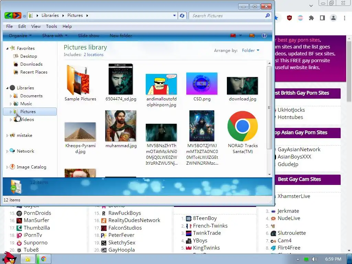Viewport: 352px width, 264px height.
Task: Collapse the Libraries tree group
Action: pos(7,88)
